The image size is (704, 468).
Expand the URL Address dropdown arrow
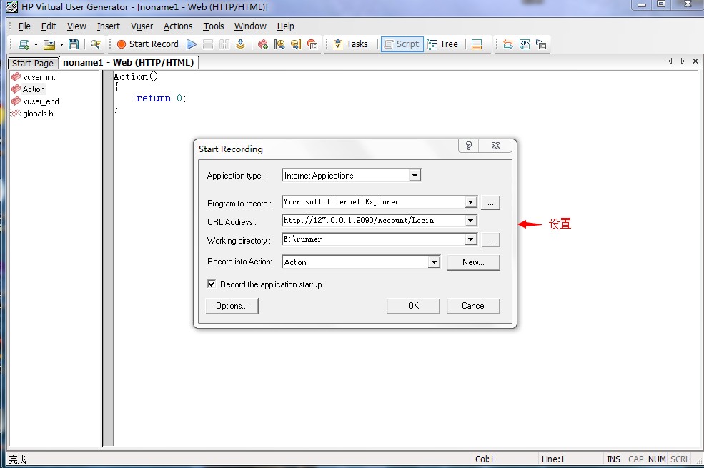coord(470,220)
